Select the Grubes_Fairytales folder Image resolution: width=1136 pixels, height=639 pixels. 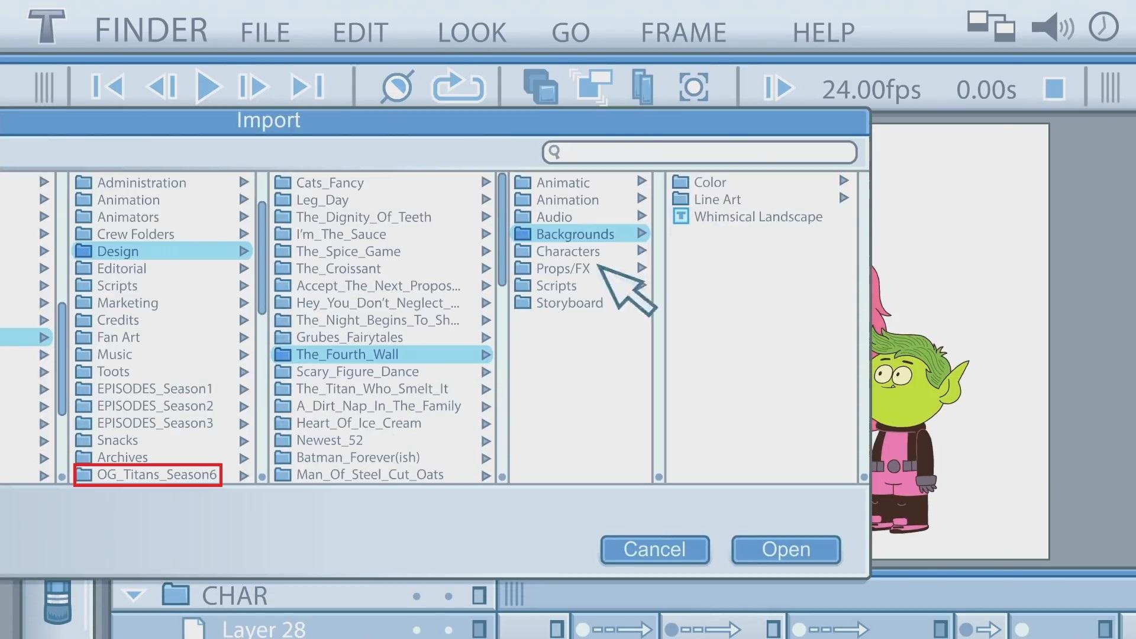pos(340,337)
